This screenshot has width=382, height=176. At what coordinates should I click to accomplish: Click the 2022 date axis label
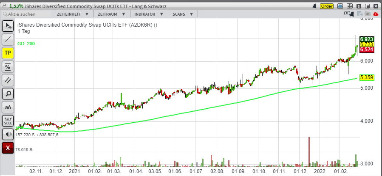[x=320, y=171]
